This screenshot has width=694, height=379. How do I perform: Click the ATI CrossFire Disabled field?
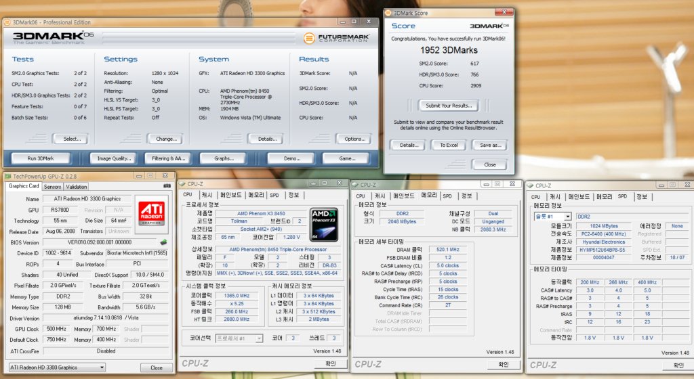106,351
